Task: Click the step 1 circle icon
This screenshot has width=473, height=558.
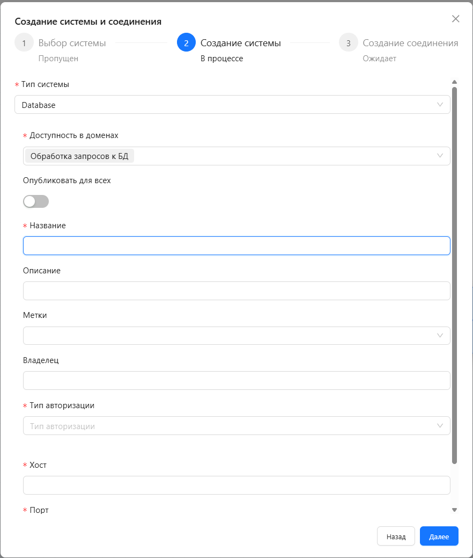Action: [24, 43]
